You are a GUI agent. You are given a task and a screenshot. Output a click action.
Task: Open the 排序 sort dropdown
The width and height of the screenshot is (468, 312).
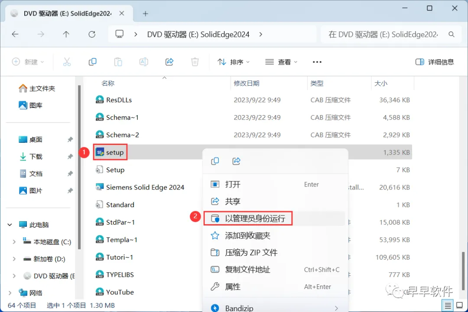pyautogui.click(x=234, y=62)
